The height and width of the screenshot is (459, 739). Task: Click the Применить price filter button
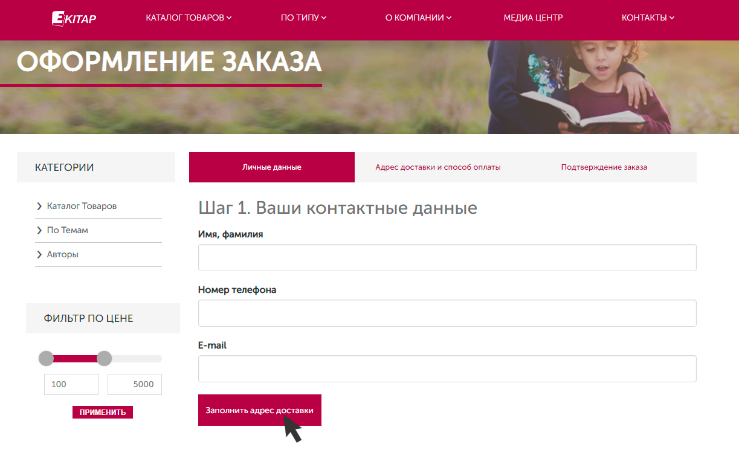[103, 412]
